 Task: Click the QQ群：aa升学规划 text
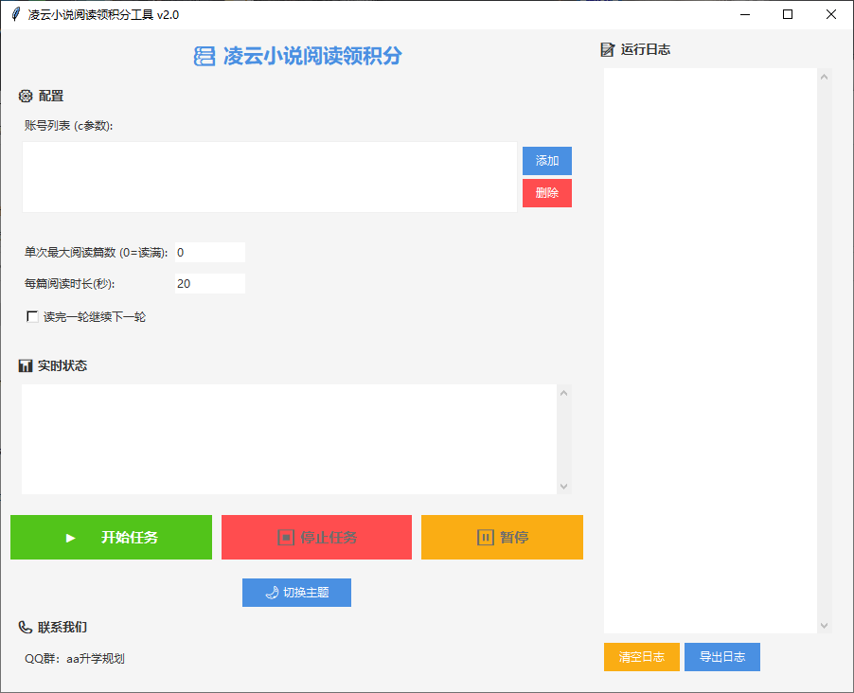coord(75,659)
